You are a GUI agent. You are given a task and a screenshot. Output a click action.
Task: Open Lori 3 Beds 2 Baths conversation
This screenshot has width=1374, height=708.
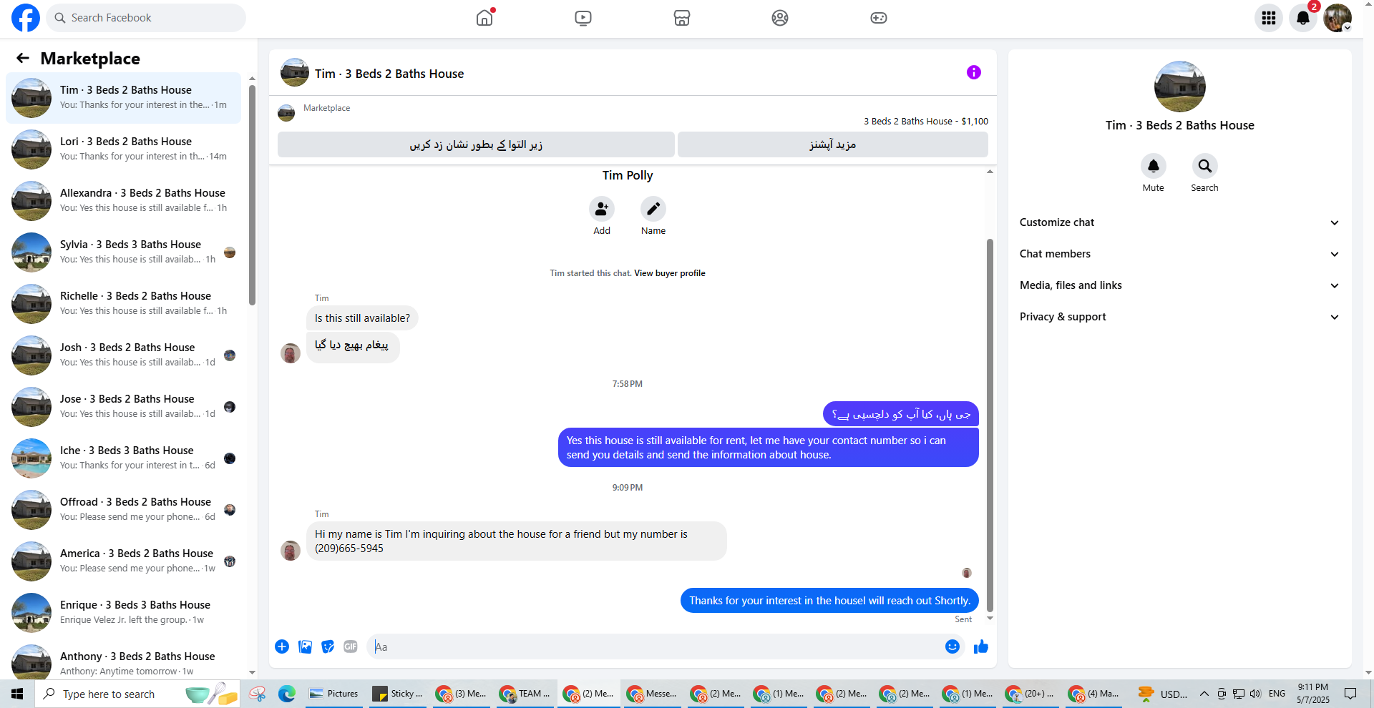[123, 149]
